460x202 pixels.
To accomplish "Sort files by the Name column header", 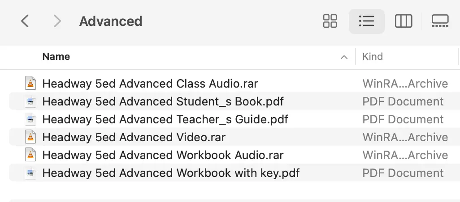I will (56, 56).
